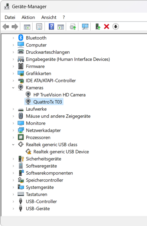Viewport: 147px width, 226px height.
Task: Click the blue Help question-mark icon
Action: [52, 27]
